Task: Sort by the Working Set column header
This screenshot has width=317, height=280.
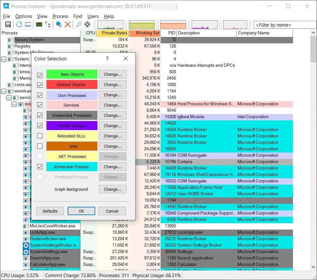Action: pos(145,33)
